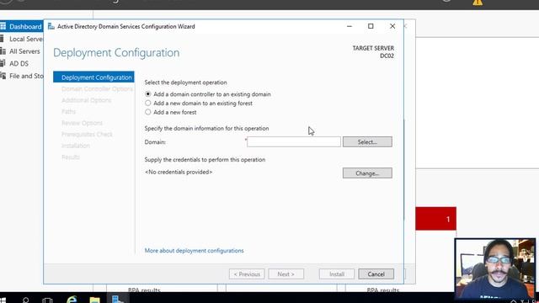Open File and Storage Services in sidebar
This screenshot has height=303, width=539.
pyautogui.click(x=21, y=76)
